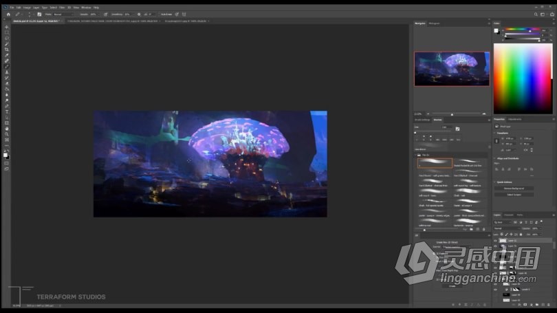Open the Filter menu
This screenshot has width=557, height=313.
point(61,8)
